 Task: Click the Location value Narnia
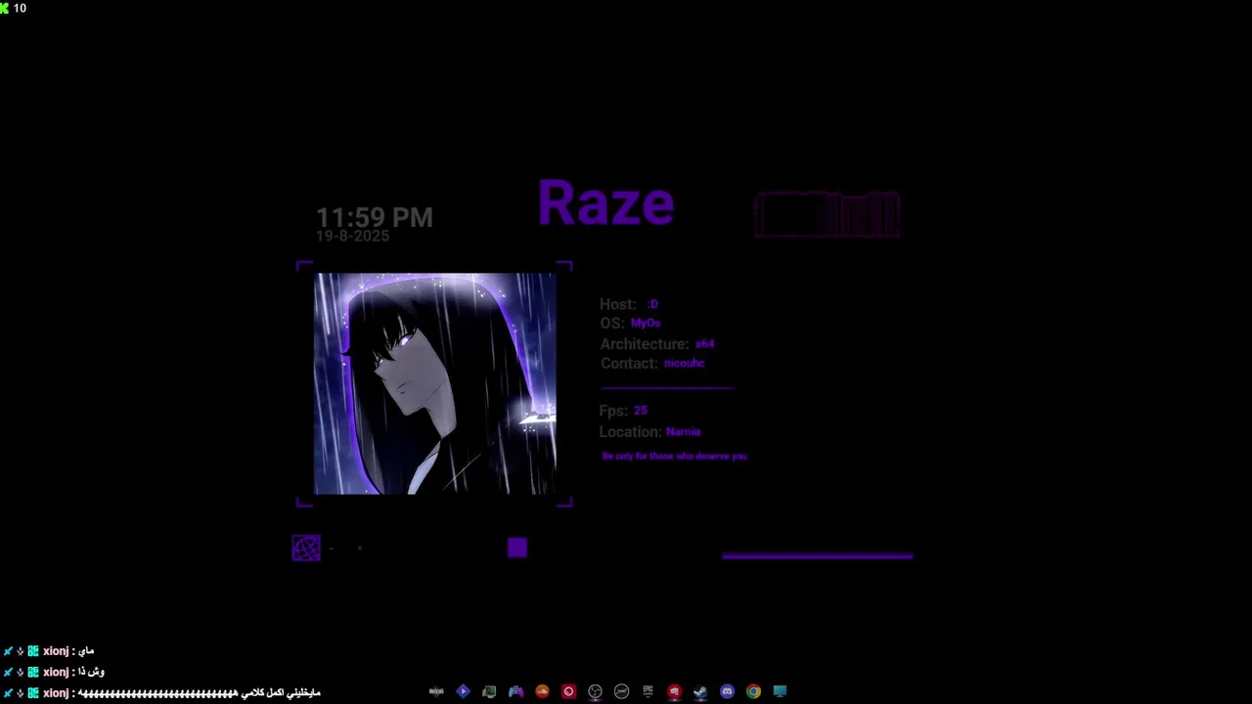point(684,431)
